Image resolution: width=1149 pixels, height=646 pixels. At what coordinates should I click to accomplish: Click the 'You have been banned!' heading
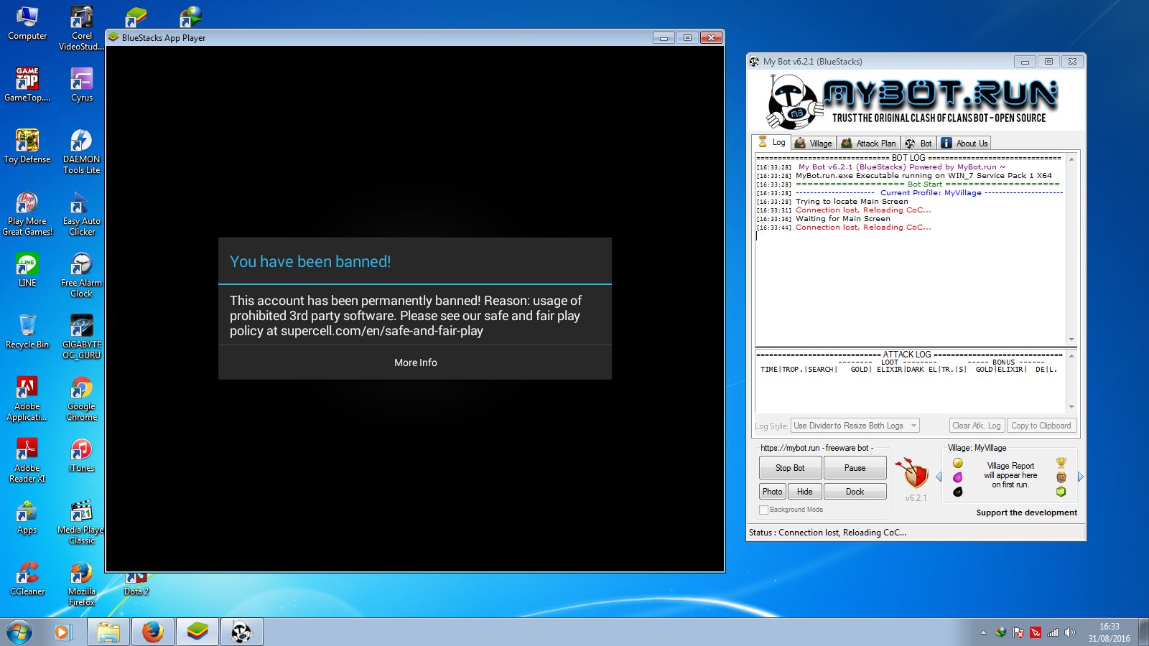coord(310,262)
